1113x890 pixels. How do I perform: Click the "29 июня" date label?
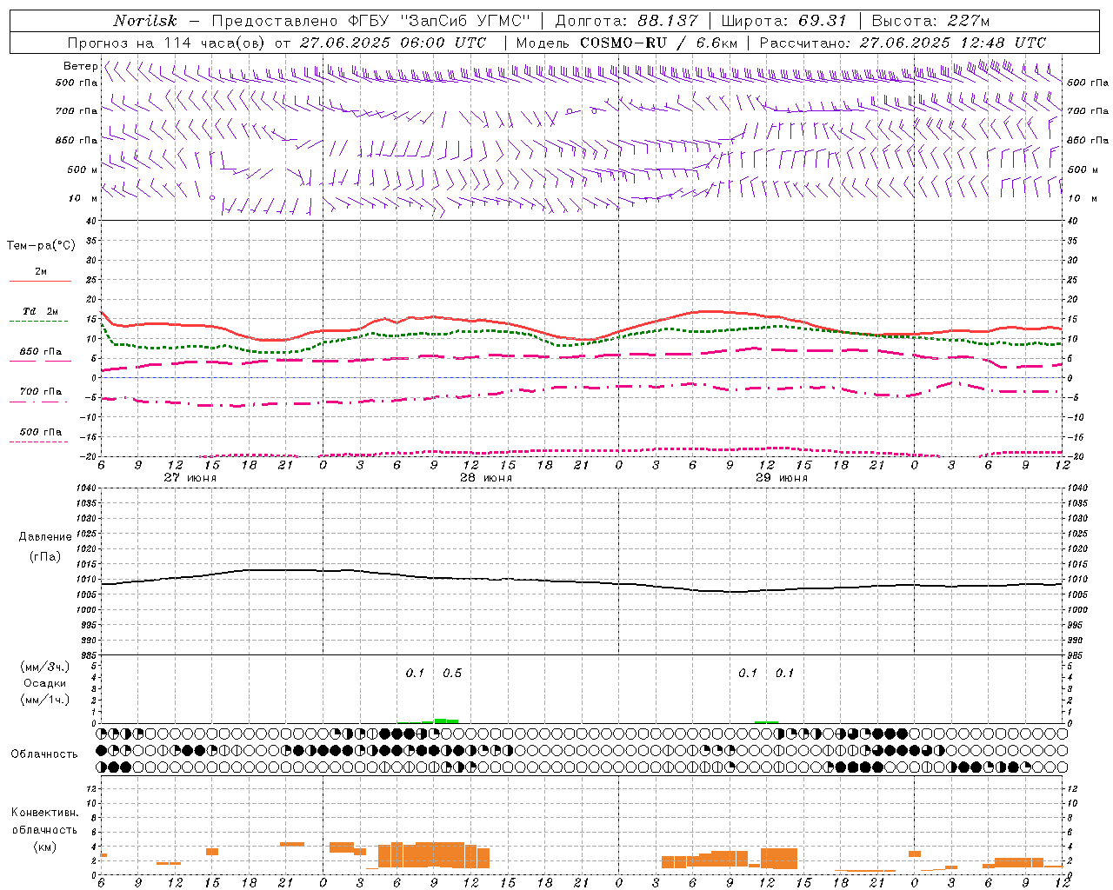click(x=782, y=478)
